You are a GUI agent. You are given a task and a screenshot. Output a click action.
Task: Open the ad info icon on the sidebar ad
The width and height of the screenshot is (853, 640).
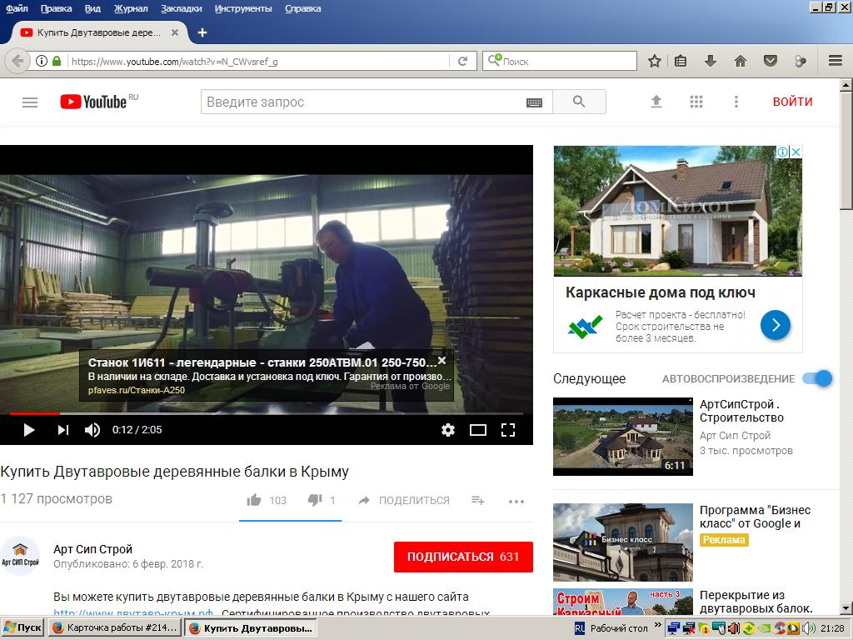point(783,152)
